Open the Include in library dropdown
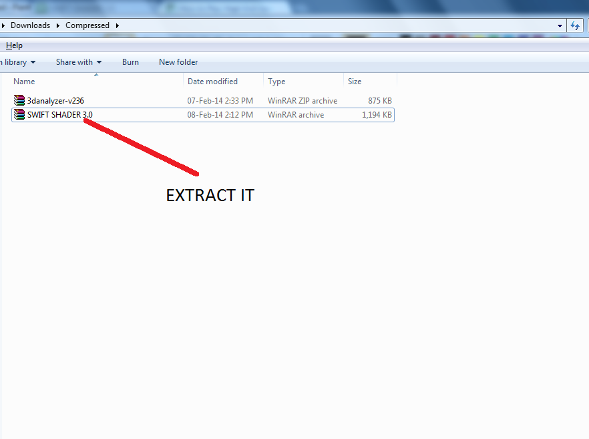589x439 pixels. point(17,62)
